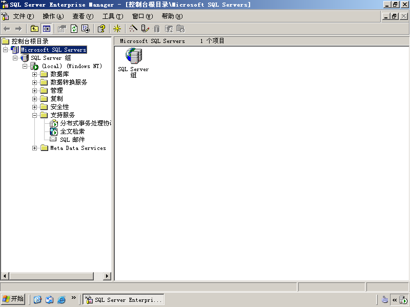
Task: Click the grayed New Job icon
Action: click(x=180, y=29)
